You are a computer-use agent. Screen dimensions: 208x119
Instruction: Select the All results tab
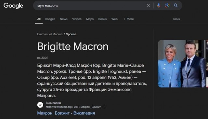pos(39,19)
